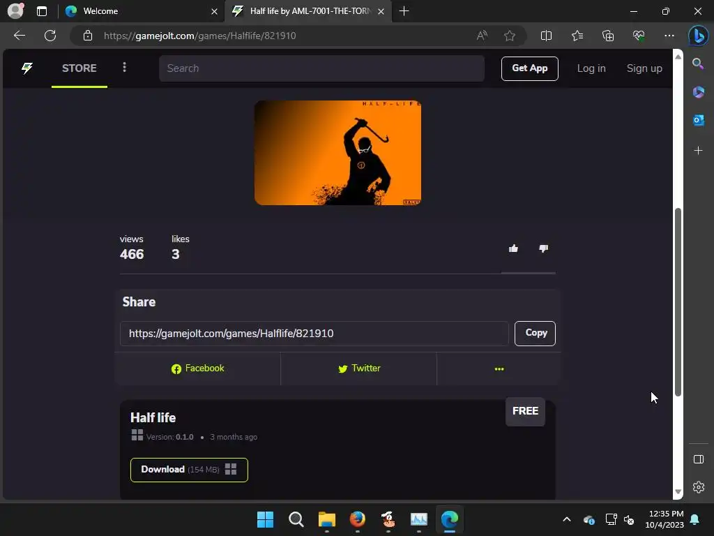Toggle the sidebar visibility button

click(x=698, y=459)
